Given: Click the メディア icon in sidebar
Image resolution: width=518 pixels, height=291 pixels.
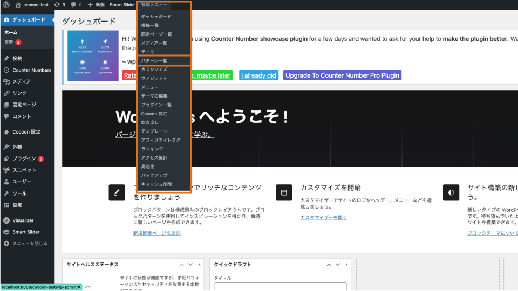Looking at the screenshot, I should click(x=6, y=81).
